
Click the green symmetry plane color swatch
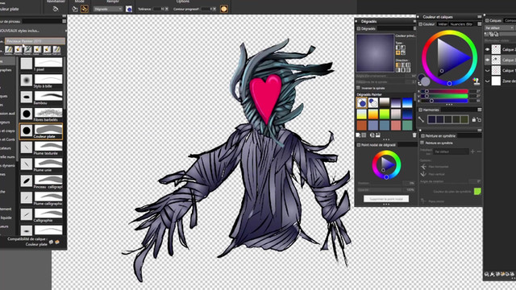pos(477,192)
